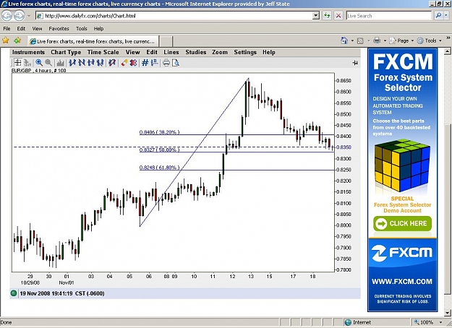Click the browser Back arrow button

7,16
